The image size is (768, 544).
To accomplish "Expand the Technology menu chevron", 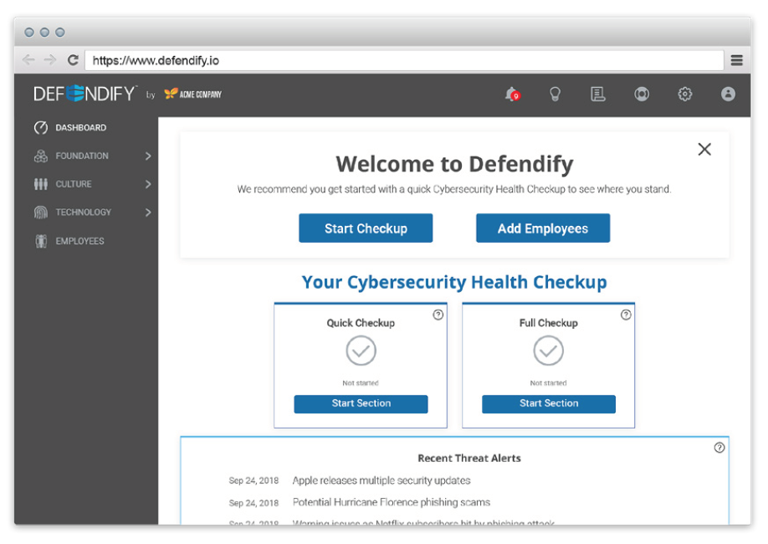I will 148,213.
